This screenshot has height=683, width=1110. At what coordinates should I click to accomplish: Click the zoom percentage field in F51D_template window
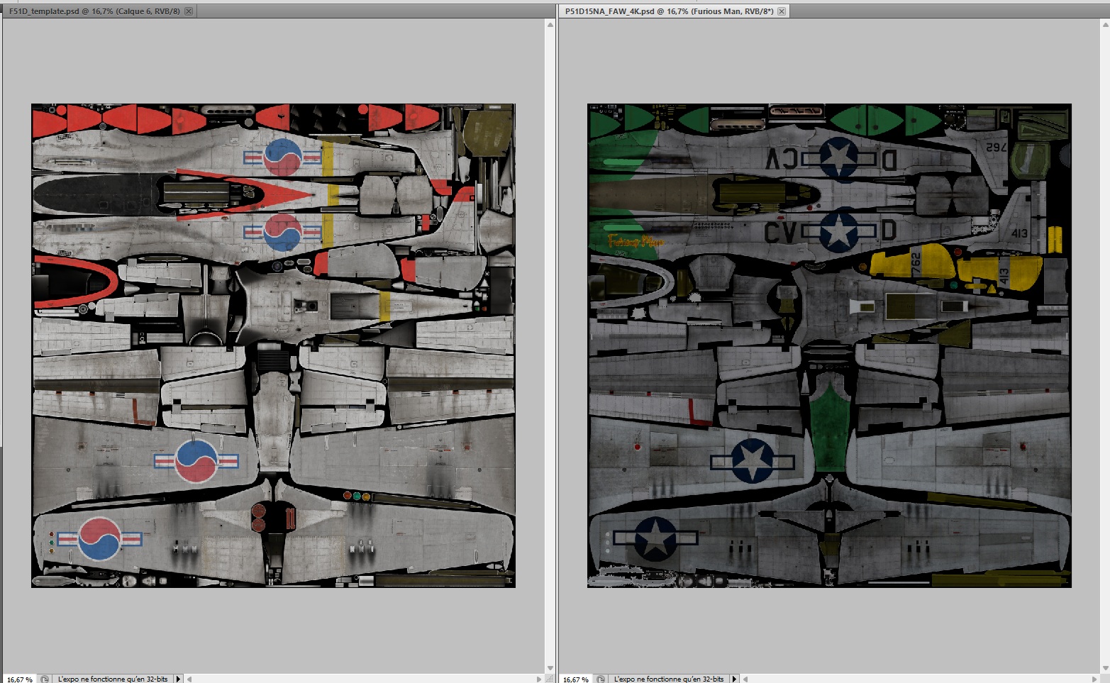pyautogui.click(x=20, y=679)
